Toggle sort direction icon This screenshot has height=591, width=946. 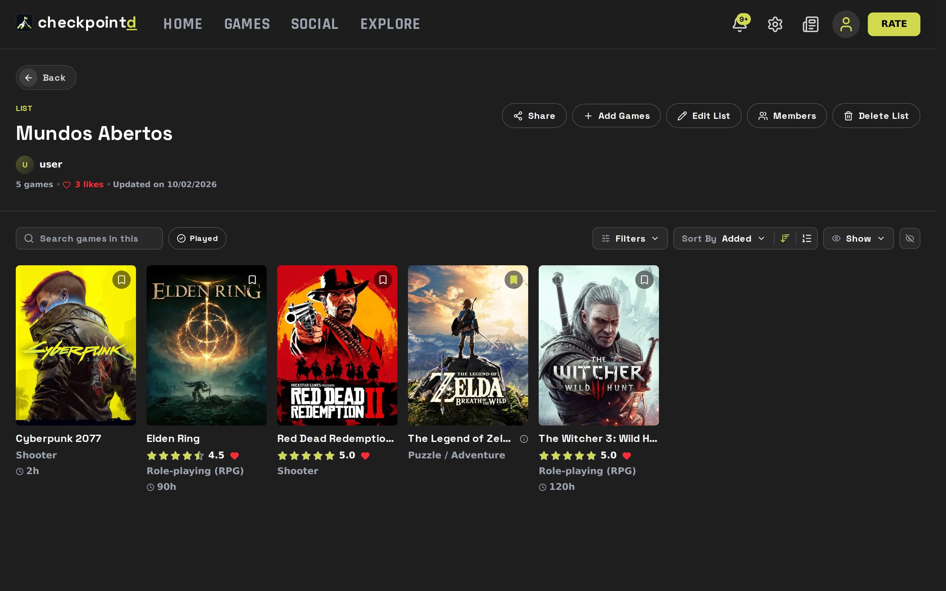785,238
